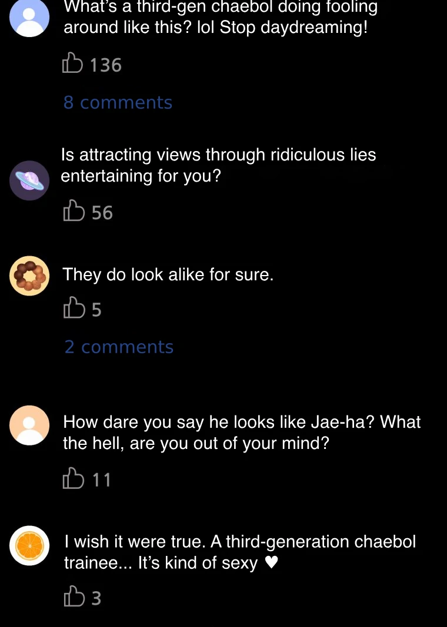Like 'They do look alike' comment
Image resolution: width=447 pixels, height=627 pixels.
pos(73,307)
